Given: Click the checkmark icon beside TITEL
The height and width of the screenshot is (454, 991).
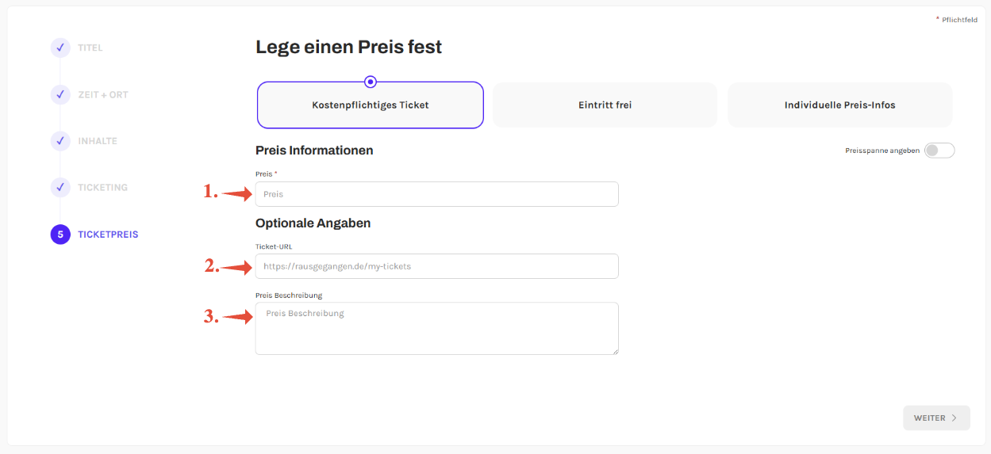Looking at the screenshot, I should point(60,48).
